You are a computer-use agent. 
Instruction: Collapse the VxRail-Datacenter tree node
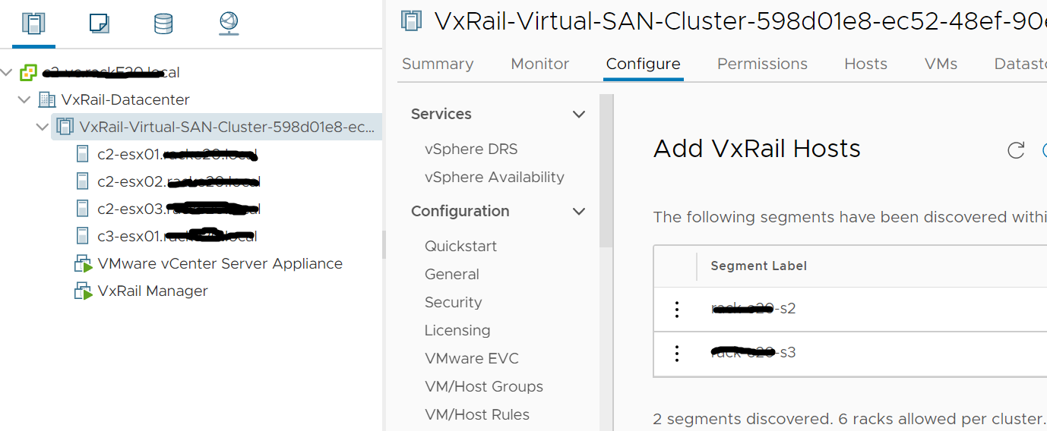(24, 99)
